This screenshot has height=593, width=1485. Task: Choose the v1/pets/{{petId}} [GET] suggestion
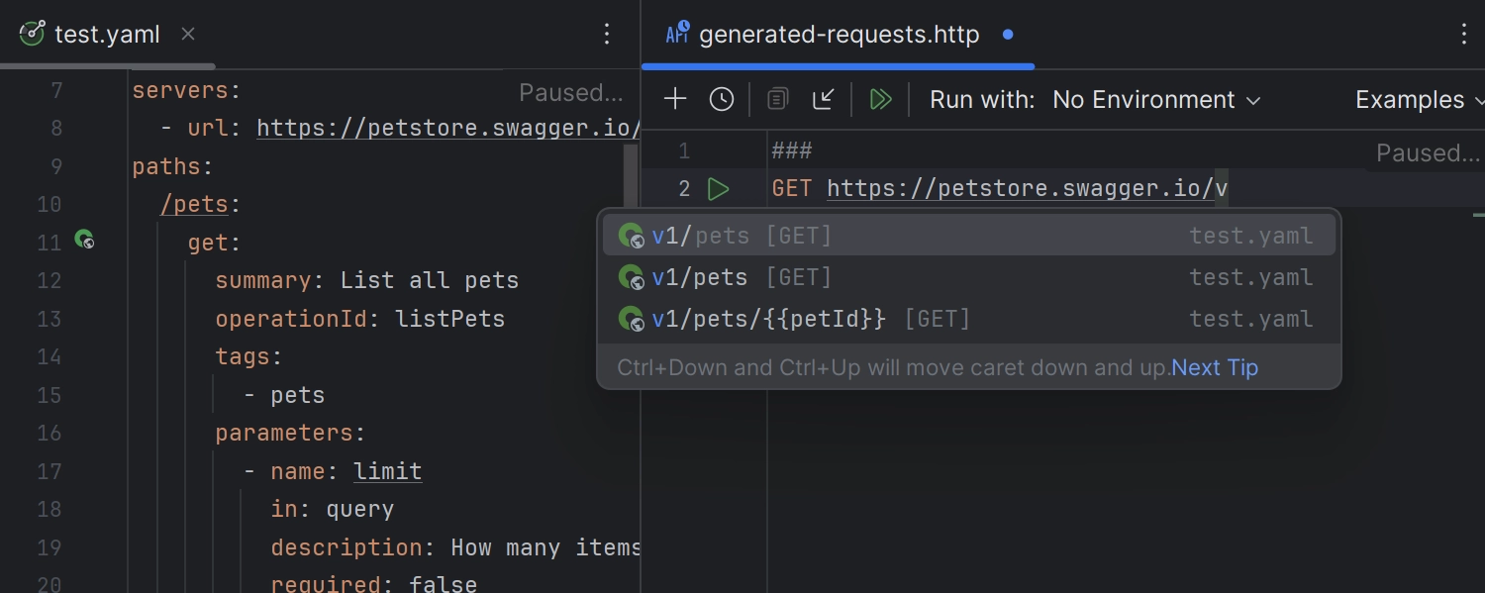click(969, 319)
